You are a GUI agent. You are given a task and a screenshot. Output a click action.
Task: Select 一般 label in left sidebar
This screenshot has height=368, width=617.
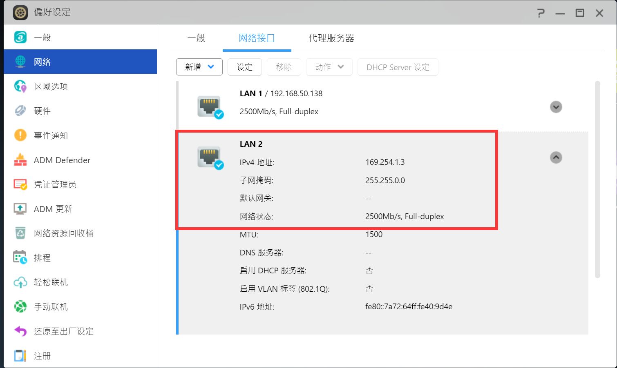42,38
